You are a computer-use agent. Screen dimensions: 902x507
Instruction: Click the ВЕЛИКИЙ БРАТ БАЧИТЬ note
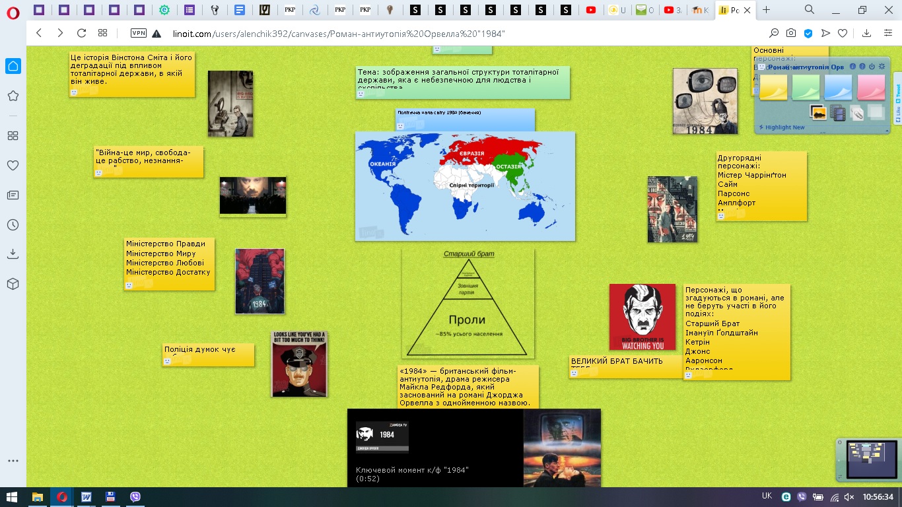(626, 366)
